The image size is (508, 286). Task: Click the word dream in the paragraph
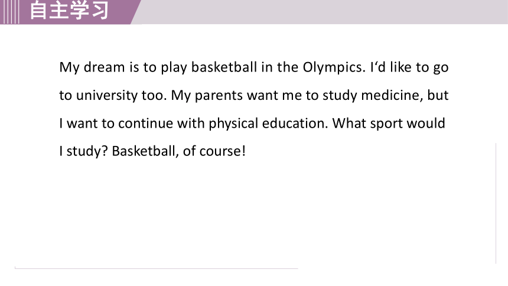pyautogui.click(x=104, y=67)
